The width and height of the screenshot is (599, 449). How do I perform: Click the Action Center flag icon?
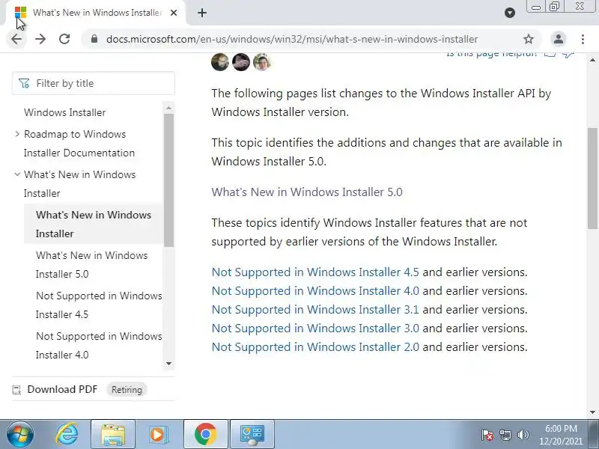coord(487,435)
